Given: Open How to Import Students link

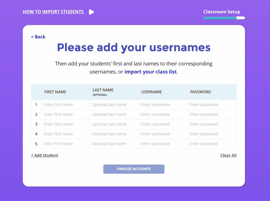Looking at the screenshot, I should coord(54,12).
